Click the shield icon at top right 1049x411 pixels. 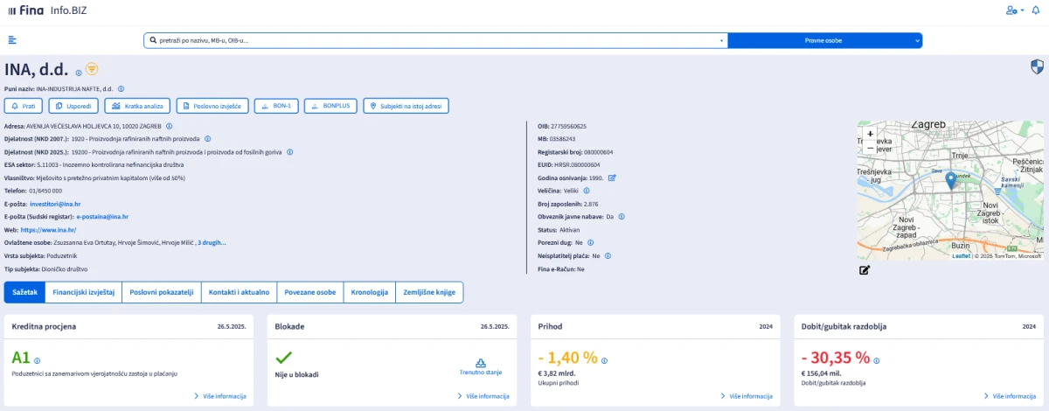[x=1037, y=67]
